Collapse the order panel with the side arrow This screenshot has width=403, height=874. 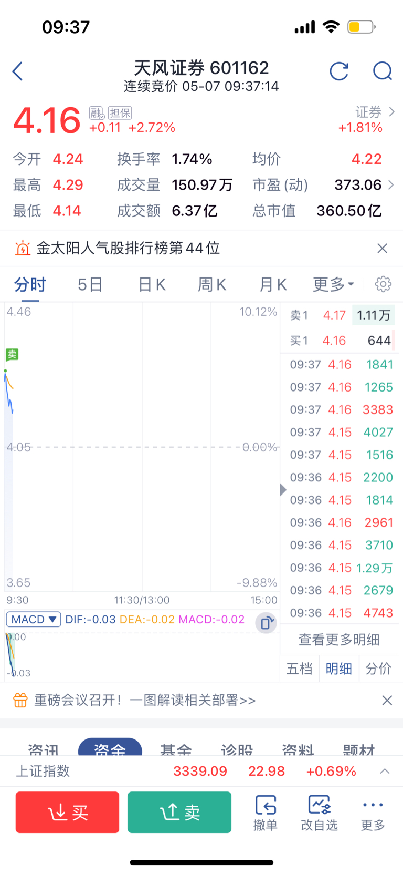[x=283, y=490]
